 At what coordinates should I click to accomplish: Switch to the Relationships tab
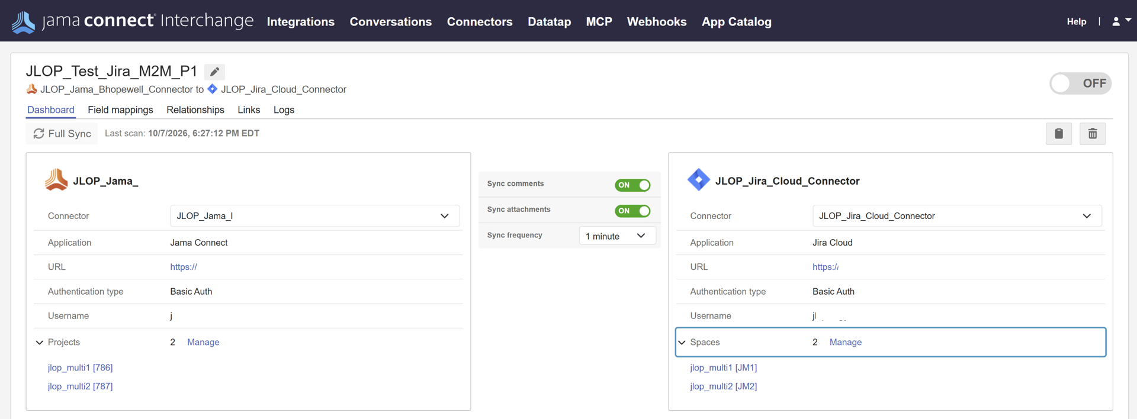tap(195, 110)
